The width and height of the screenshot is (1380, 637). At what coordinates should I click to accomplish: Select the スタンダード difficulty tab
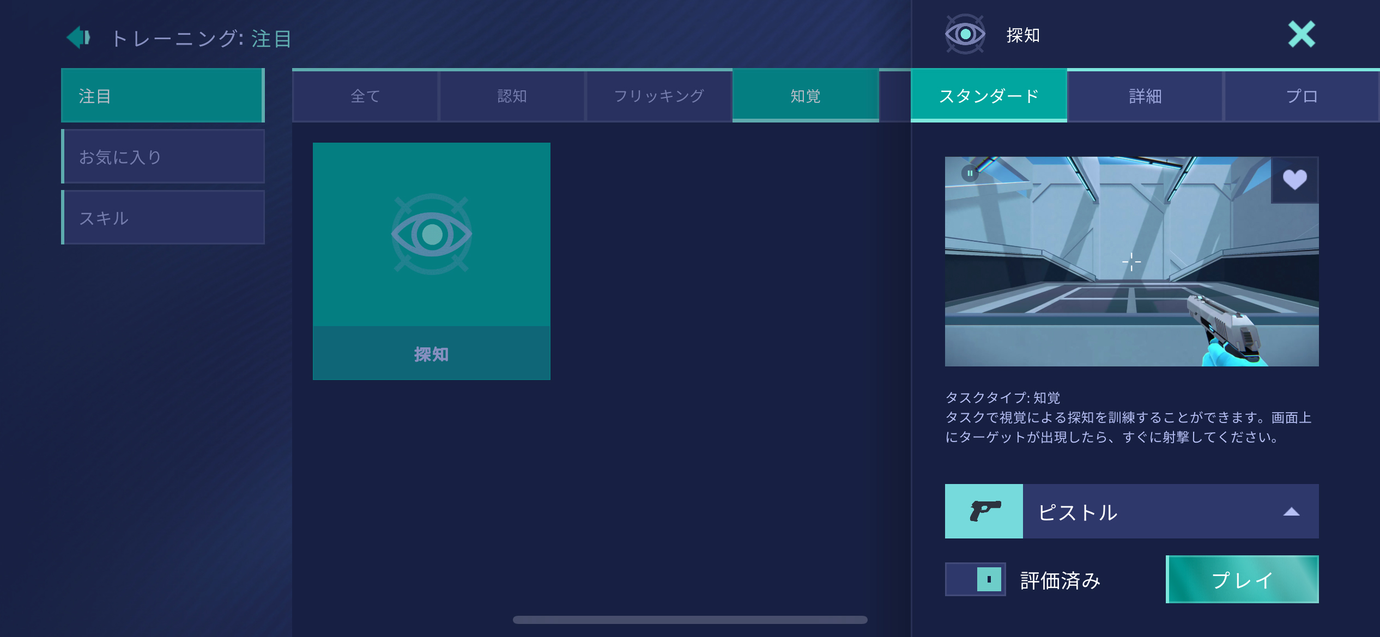tap(989, 96)
